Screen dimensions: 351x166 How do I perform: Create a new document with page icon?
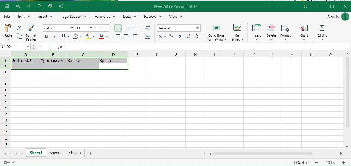pos(40,7)
